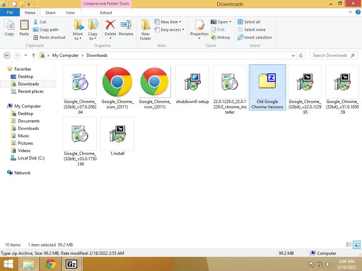Switch to the View tab
Viewport: 362px width, 271px height.
[70, 13]
